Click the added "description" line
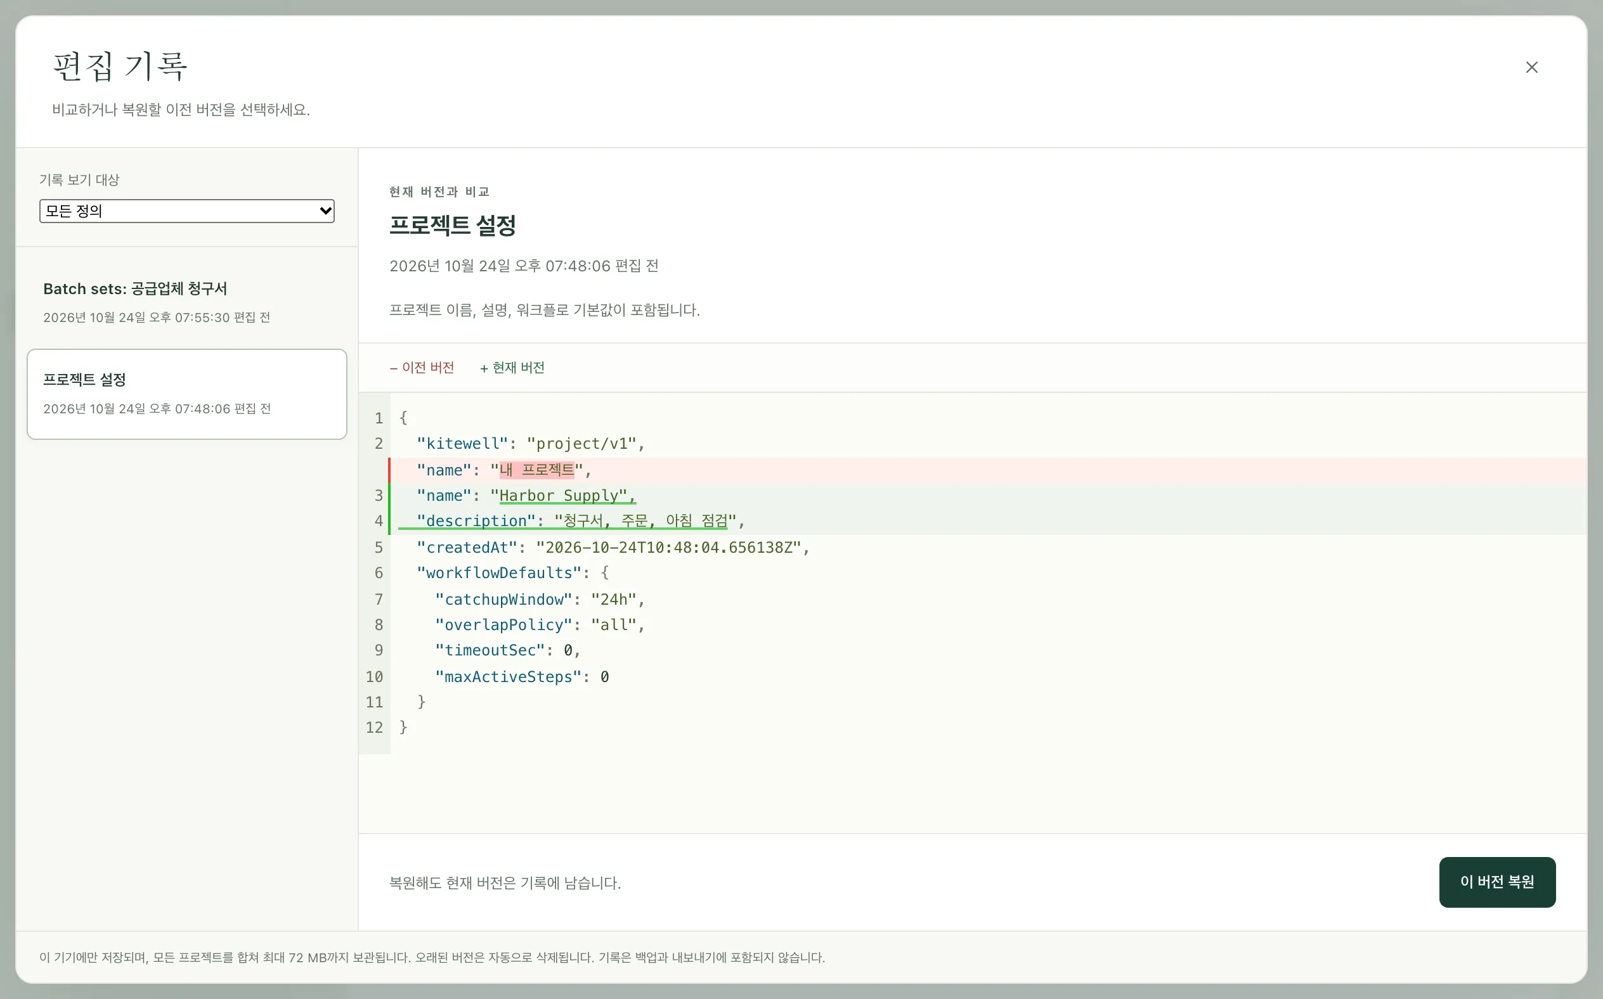The width and height of the screenshot is (1603, 999). [987, 521]
